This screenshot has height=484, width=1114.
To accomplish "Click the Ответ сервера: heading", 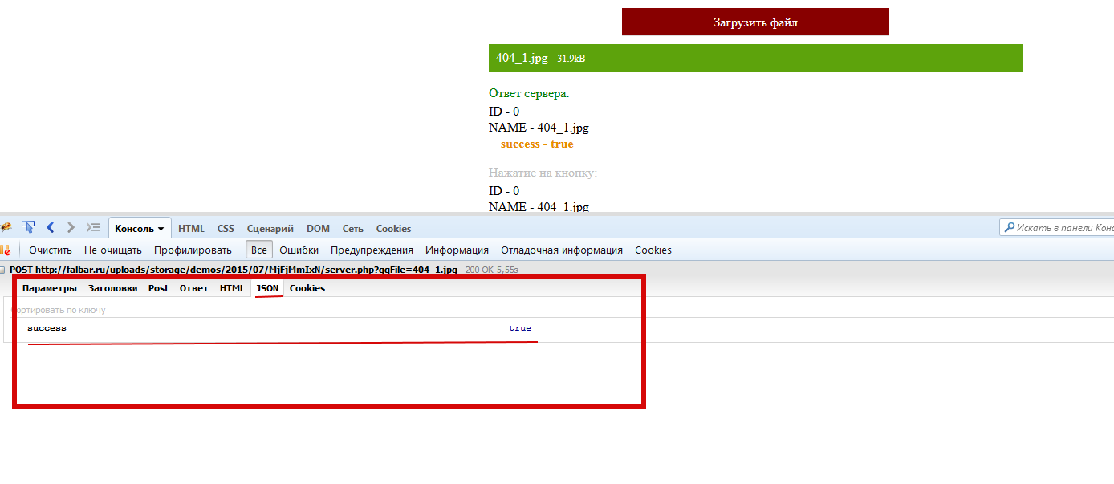I will (x=529, y=93).
